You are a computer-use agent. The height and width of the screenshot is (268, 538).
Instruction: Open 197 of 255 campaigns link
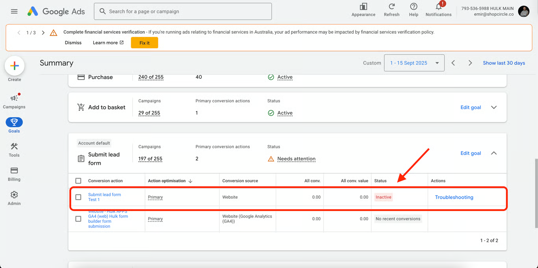click(150, 159)
